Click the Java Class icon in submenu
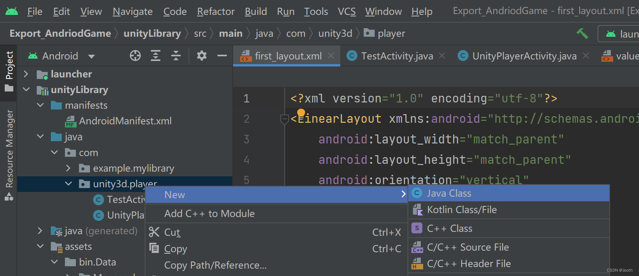The image size is (639, 276). pyautogui.click(x=417, y=193)
